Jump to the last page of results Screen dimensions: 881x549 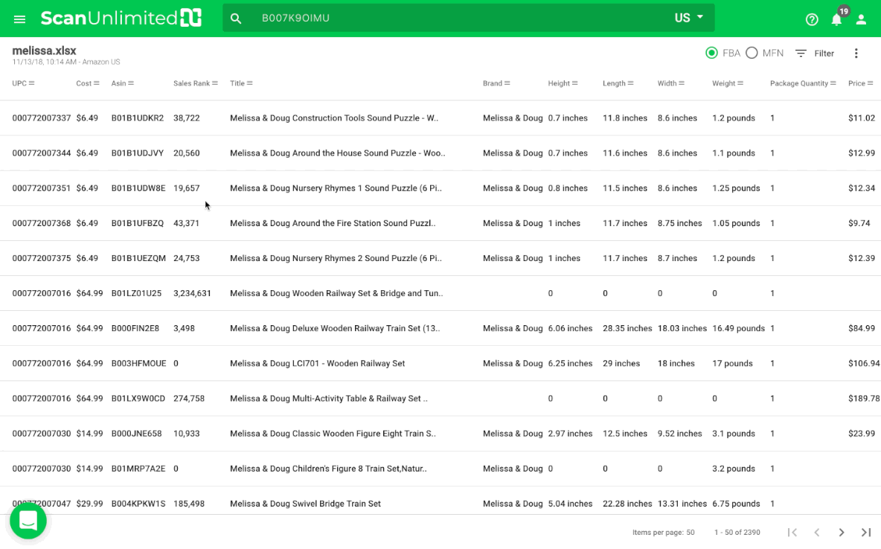click(x=866, y=532)
